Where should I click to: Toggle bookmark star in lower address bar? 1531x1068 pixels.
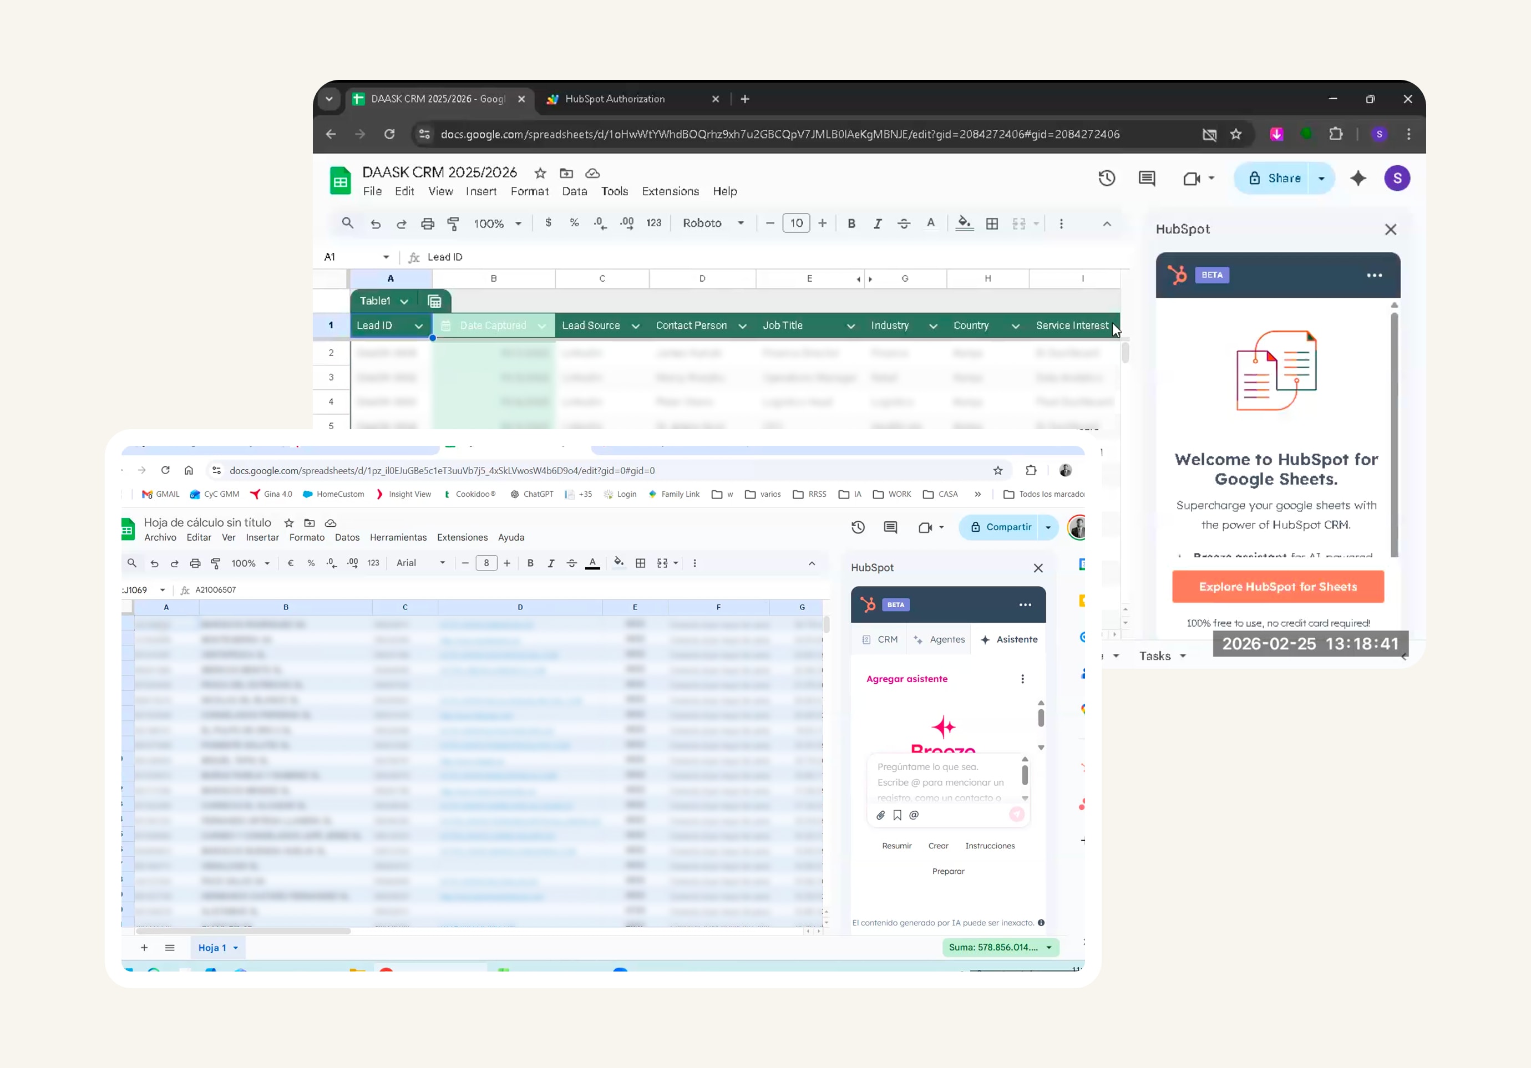998,470
